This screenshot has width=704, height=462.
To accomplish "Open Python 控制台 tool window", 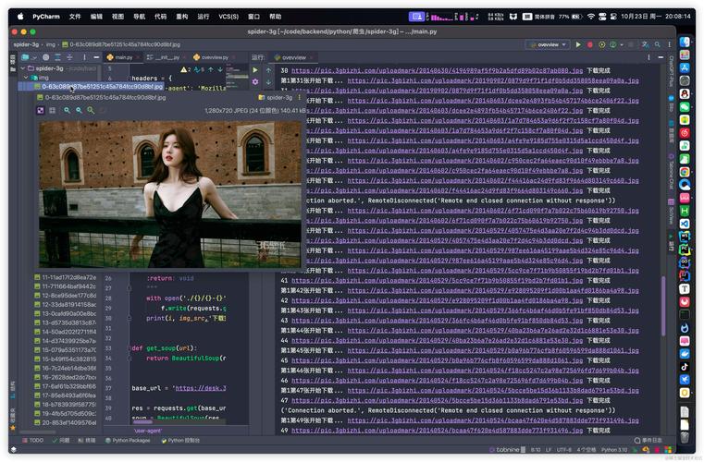I will (x=180, y=441).
